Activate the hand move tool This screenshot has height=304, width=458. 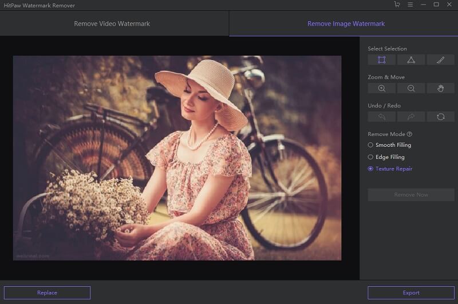click(x=440, y=88)
